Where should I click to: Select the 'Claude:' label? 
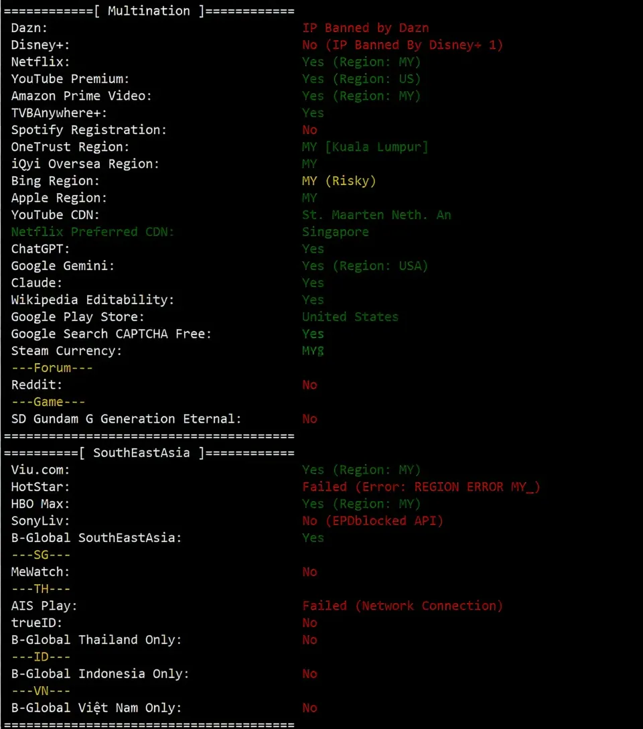[37, 283]
